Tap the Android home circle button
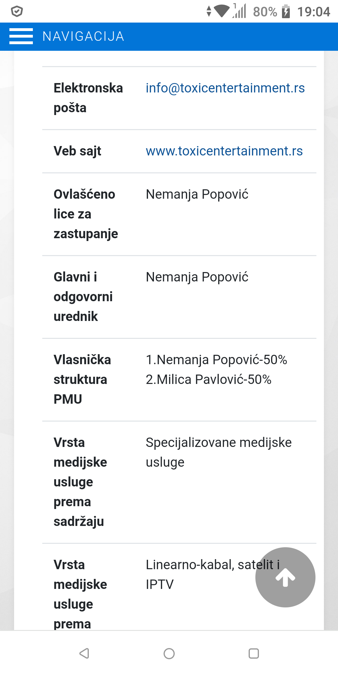This screenshot has width=338, height=677. [169, 653]
